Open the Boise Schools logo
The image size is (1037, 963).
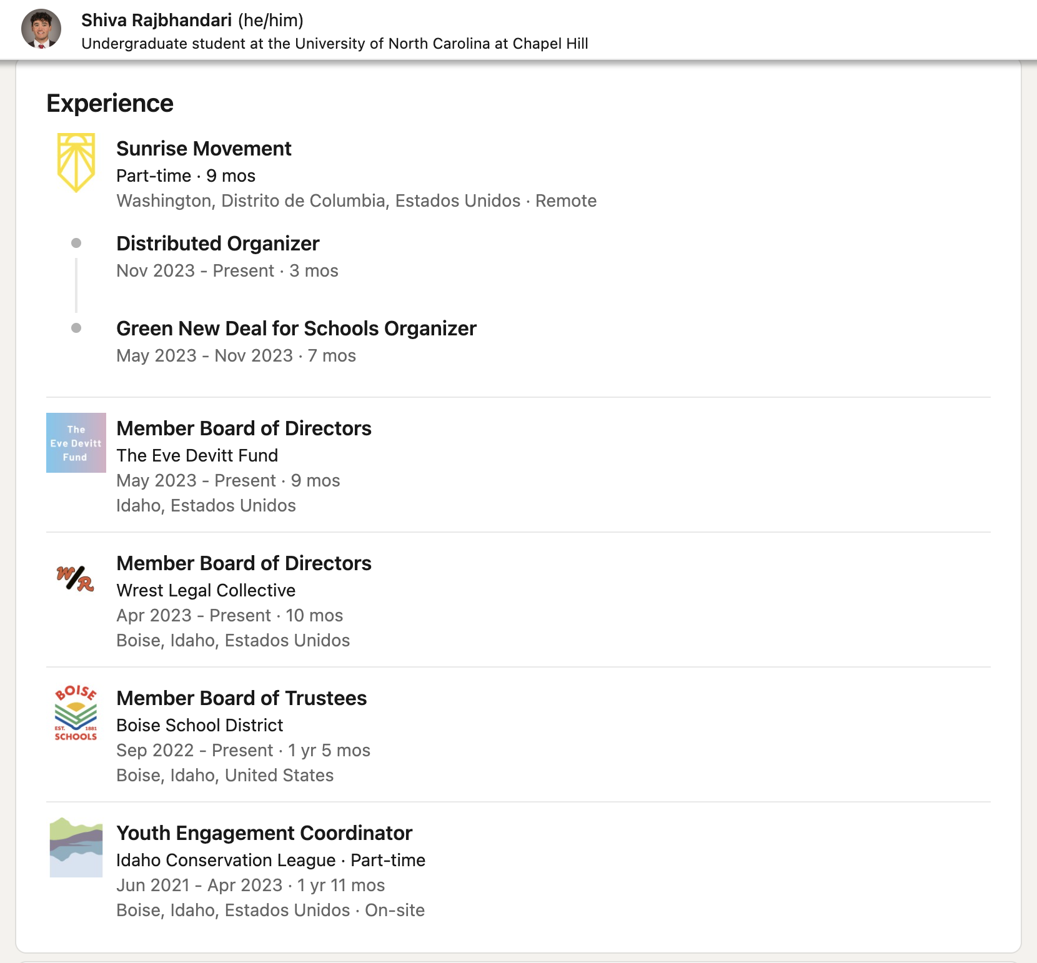(76, 713)
